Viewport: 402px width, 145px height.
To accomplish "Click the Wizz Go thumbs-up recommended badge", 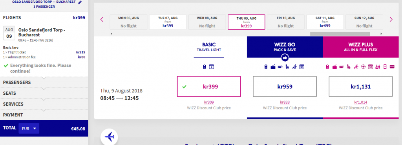I will 285,58.
